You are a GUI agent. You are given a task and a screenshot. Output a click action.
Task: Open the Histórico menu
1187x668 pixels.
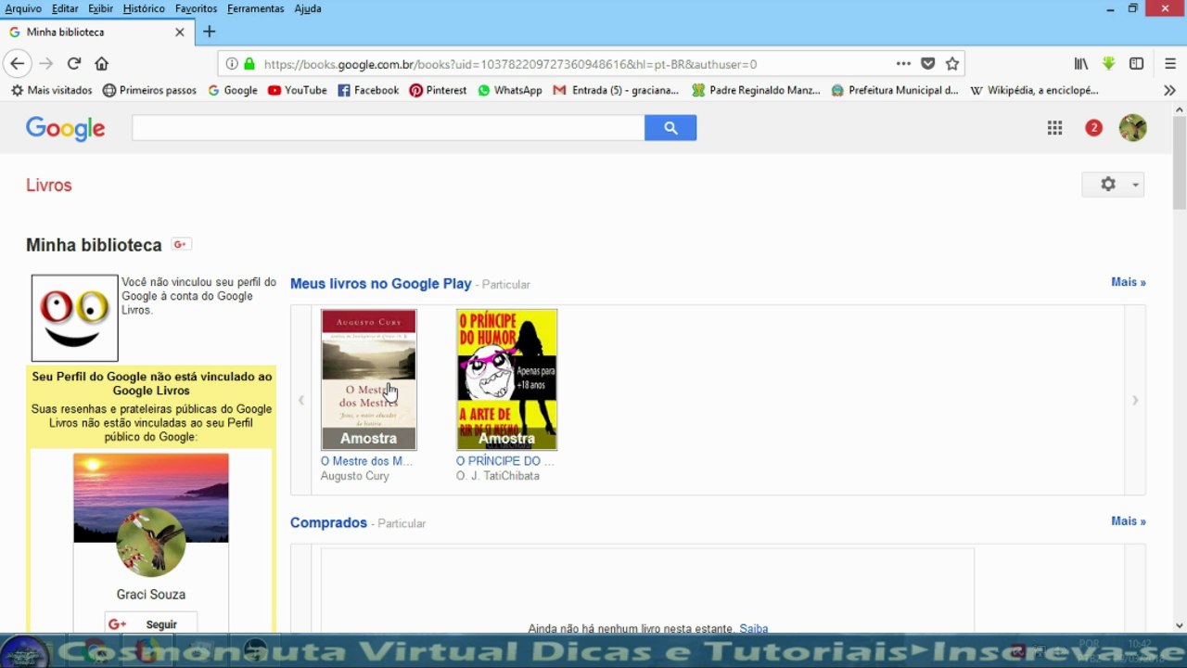(x=144, y=8)
